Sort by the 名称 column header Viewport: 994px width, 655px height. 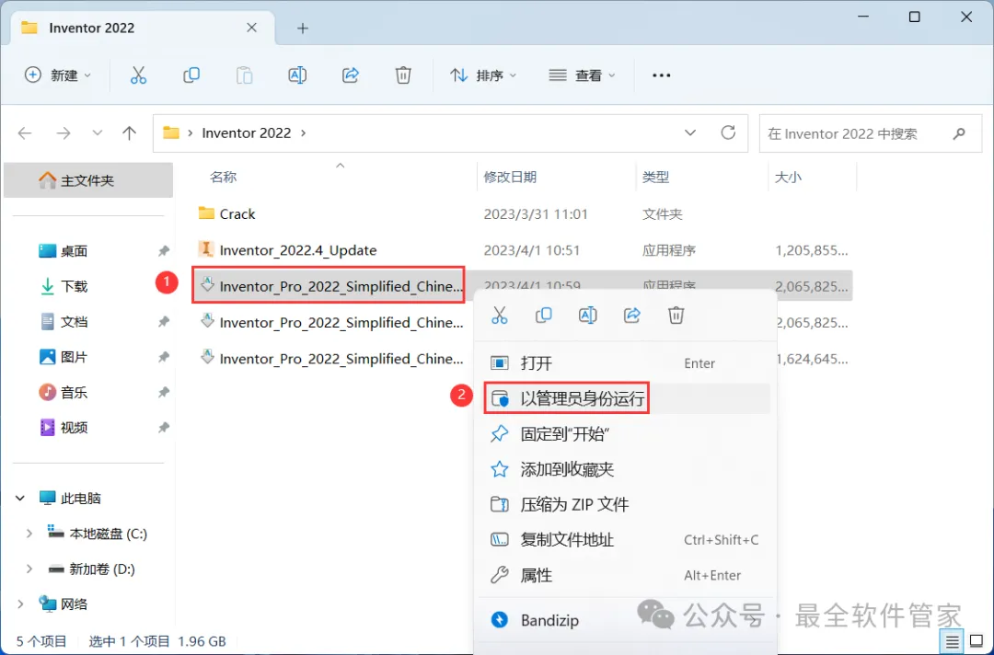pos(223,177)
